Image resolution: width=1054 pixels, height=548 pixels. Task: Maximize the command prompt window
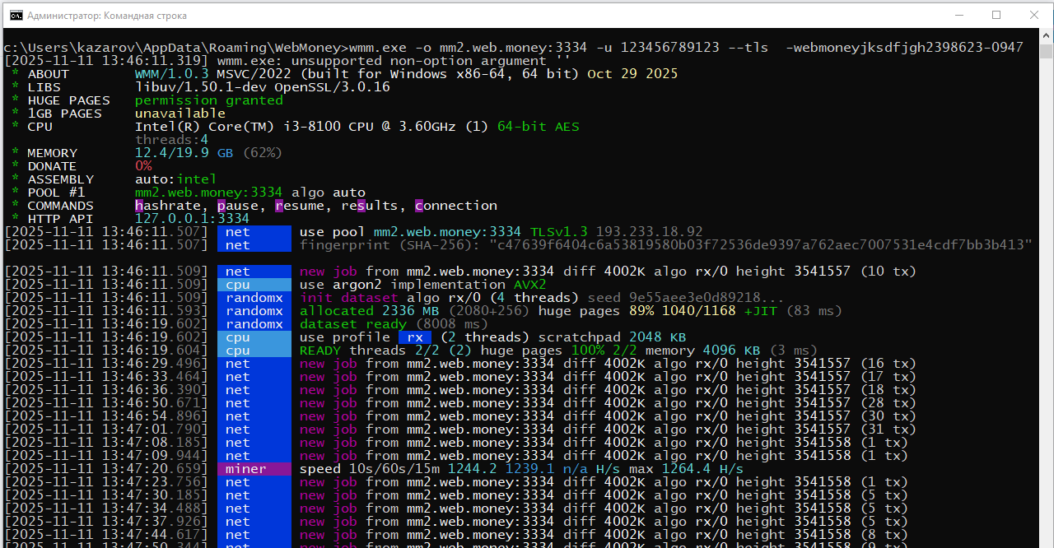[x=996, y=16]
